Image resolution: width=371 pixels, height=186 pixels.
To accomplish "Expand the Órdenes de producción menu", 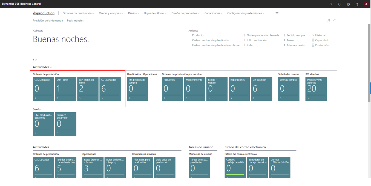I will [x=78, y=13].
